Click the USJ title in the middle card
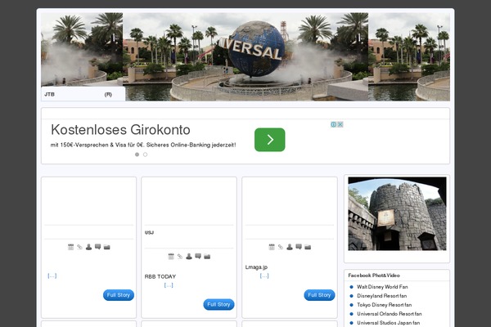Screen dimensions: 491x327 point(149,232)
